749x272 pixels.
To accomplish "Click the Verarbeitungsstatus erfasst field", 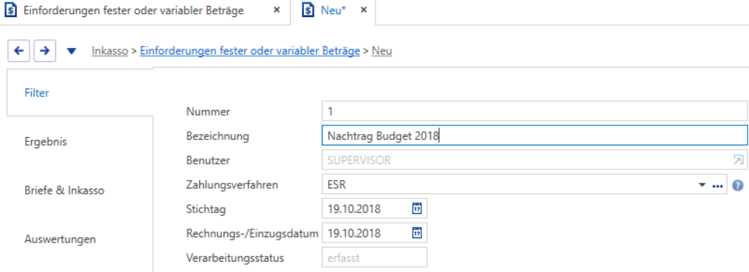I will coord(375,258).
